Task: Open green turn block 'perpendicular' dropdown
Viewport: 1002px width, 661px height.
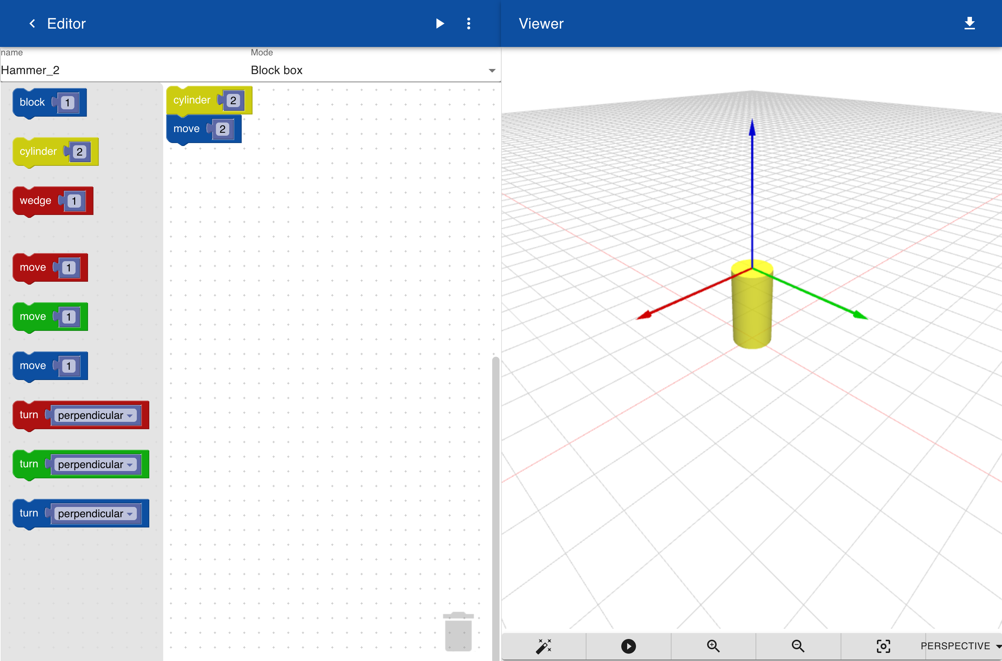Action: coord(95,464)
